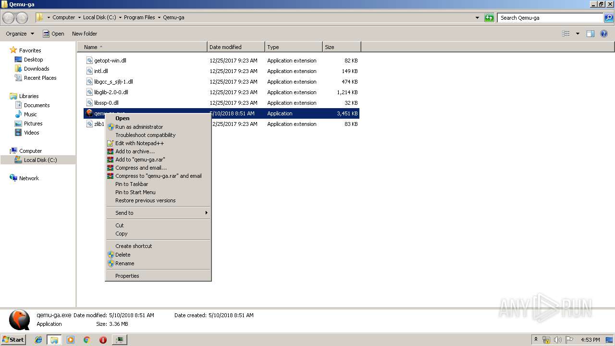Go back with the Back arrow button
The height and width of the screenshot is (346, 615).
8,18
